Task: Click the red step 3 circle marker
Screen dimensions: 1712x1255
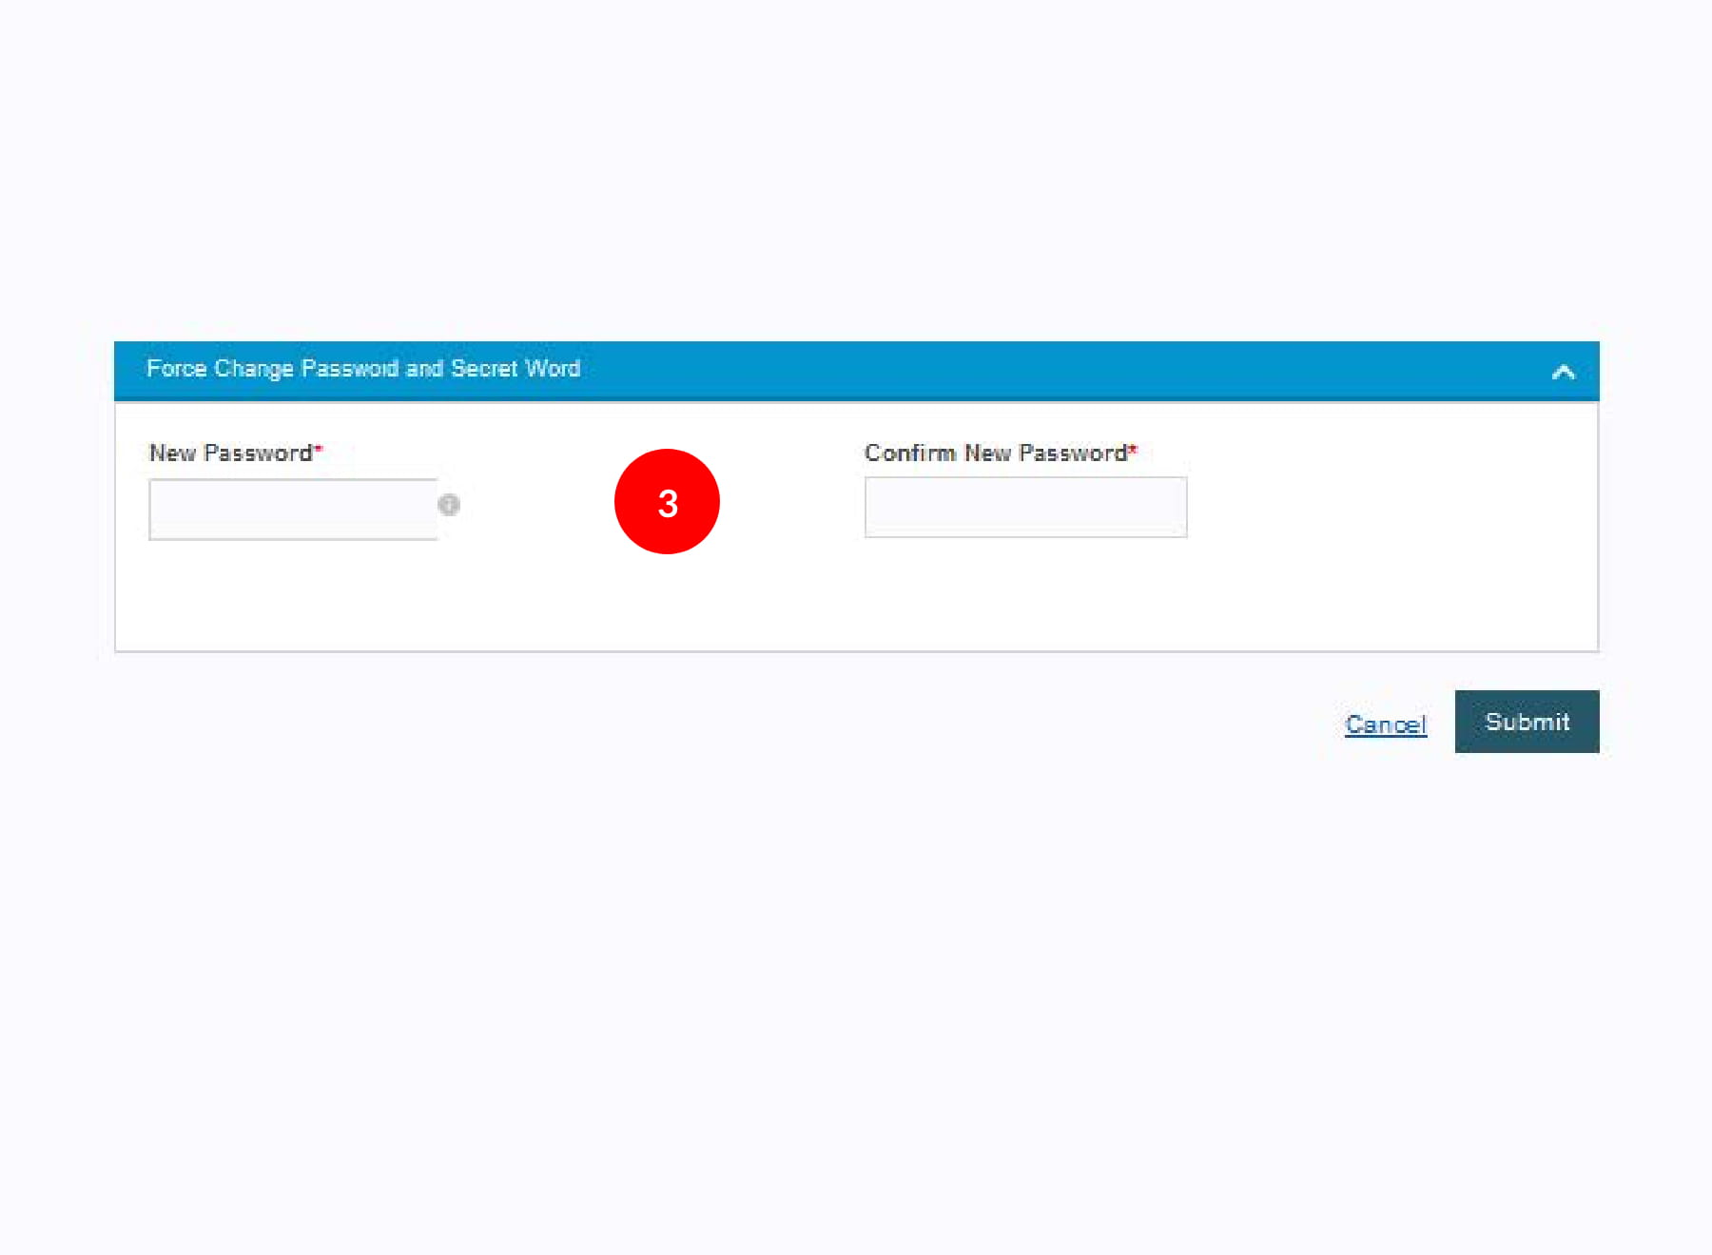Action: coord(667,502)
